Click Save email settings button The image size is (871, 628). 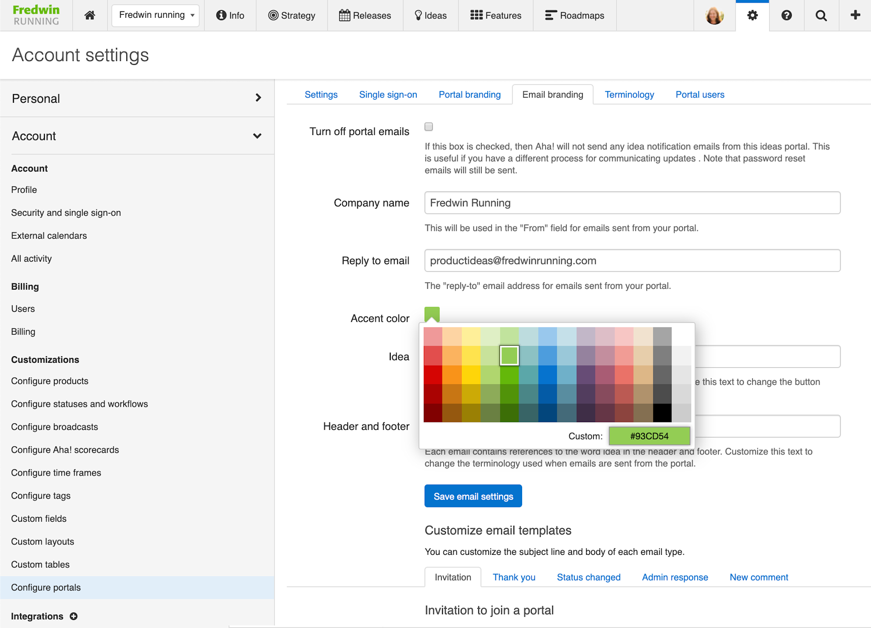coord(473,496)
